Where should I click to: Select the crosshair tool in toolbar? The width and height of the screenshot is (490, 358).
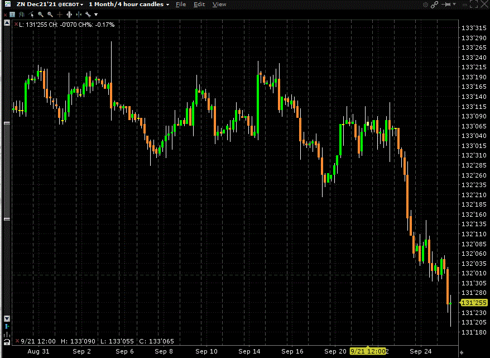(59, 14)
